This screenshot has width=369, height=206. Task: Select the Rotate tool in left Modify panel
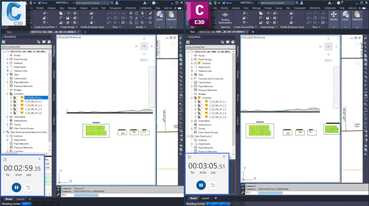pyautogui.click(x=137, y=13)
